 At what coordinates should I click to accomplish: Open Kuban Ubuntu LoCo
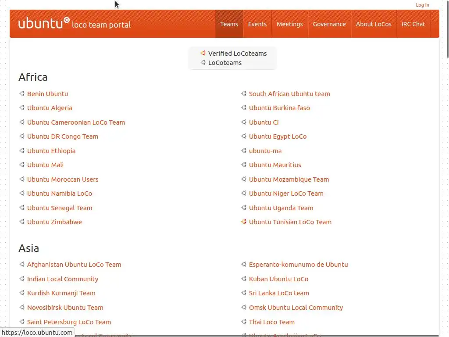pos(278,279)
